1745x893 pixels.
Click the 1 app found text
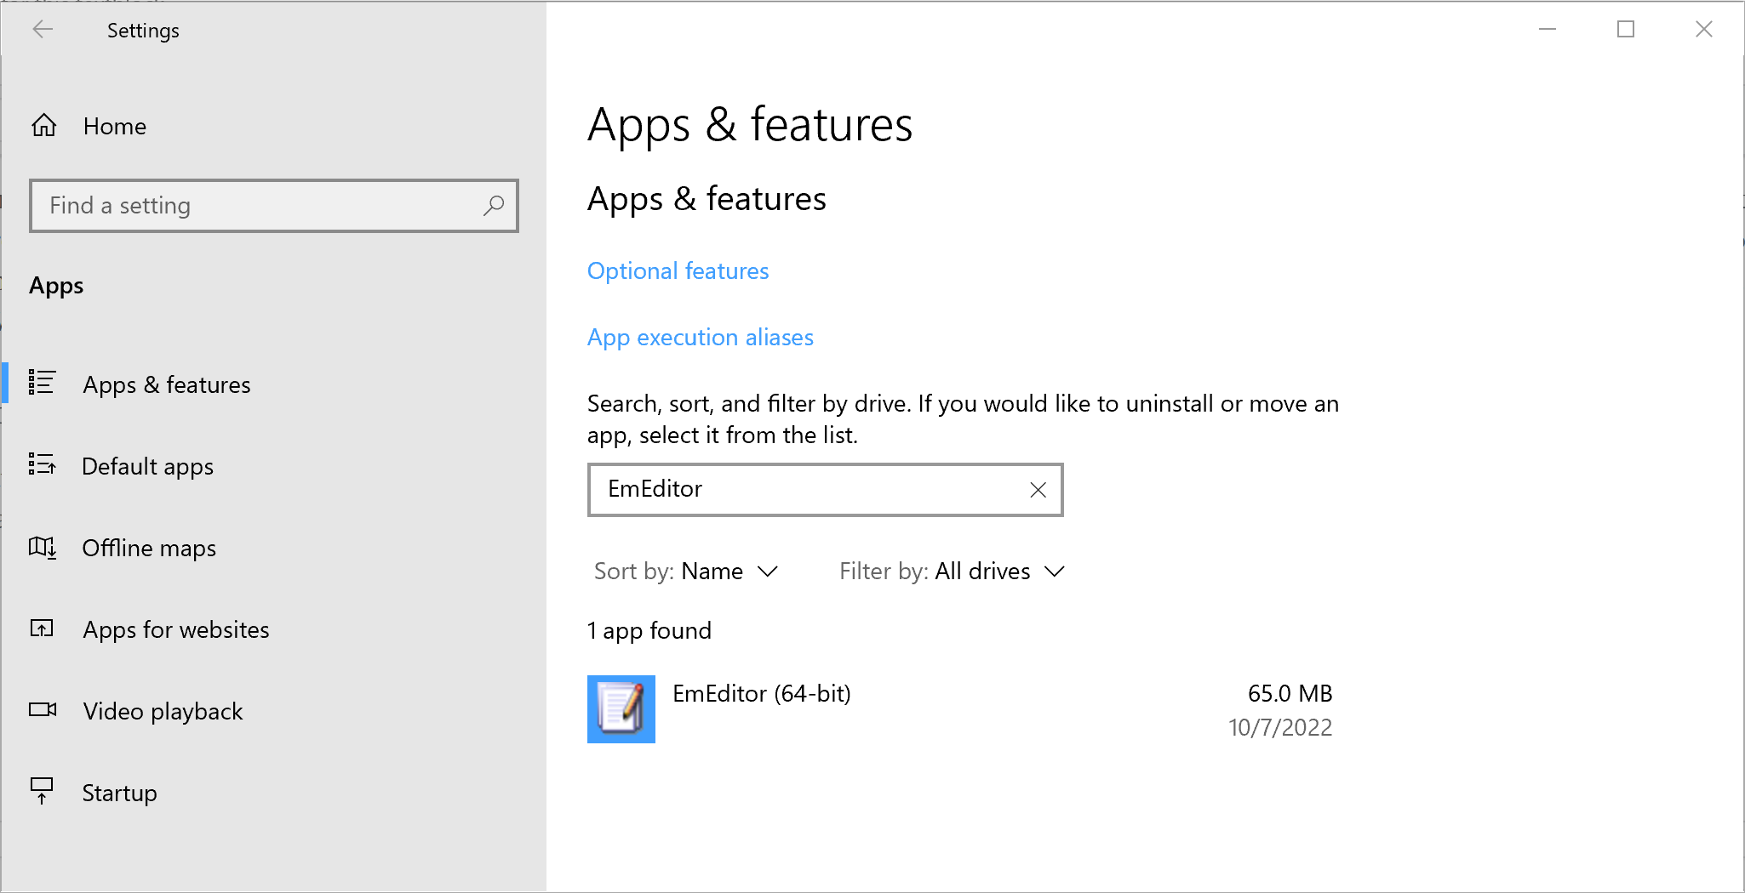[x=649, y=630]
